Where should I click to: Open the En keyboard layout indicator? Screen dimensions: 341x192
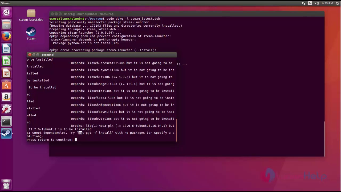point(310,3)
